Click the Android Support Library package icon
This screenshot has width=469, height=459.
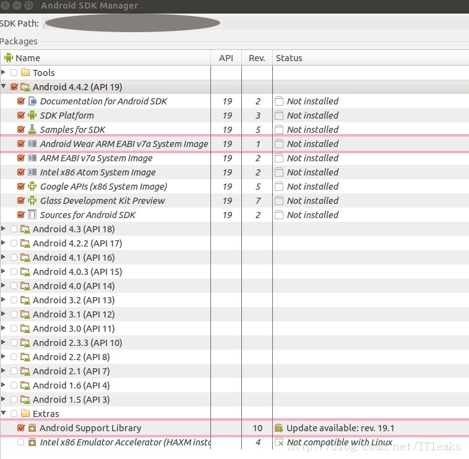pos(32,428)
